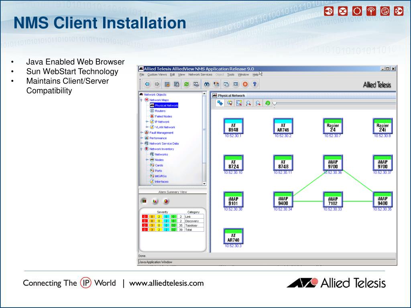Image resolution: width=411 pixels, height=308 pixels.
Task: Click the tree panel scroll down arrow
Action: (x=204, y=184)
